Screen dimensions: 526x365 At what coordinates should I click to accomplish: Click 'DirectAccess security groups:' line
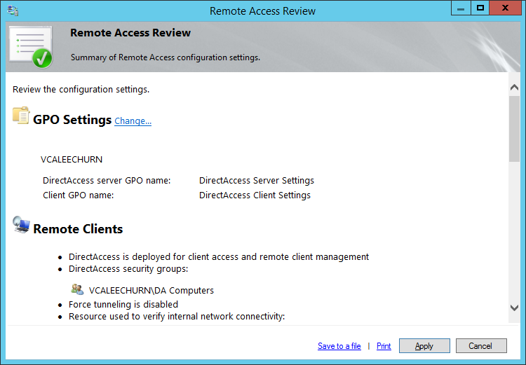pyautogui.click(x=128, y=269)
